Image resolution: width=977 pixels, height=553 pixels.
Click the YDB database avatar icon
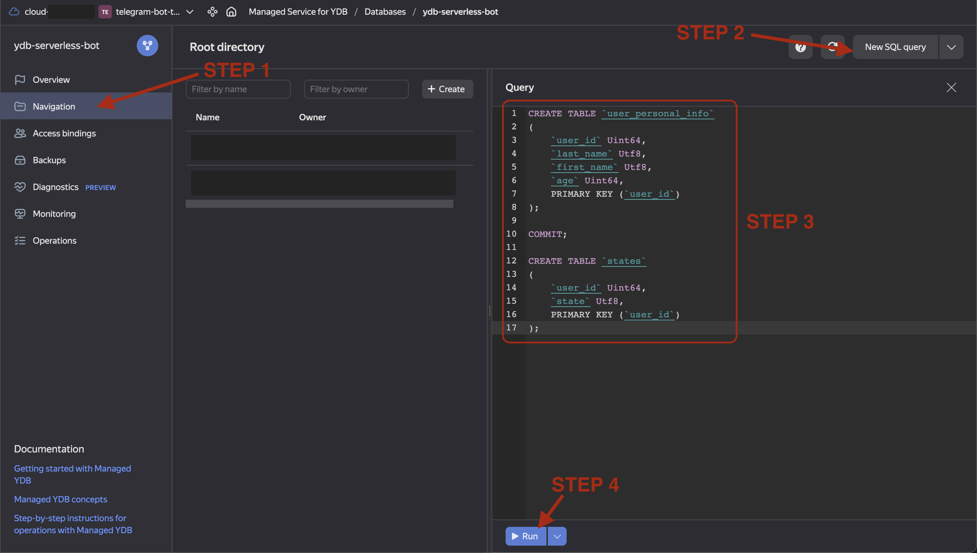click(148, 46)
